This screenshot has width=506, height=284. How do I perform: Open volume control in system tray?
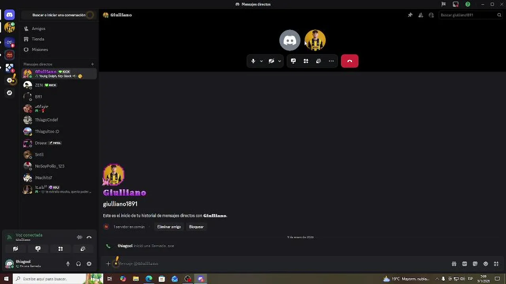click(x=463, y=279)
